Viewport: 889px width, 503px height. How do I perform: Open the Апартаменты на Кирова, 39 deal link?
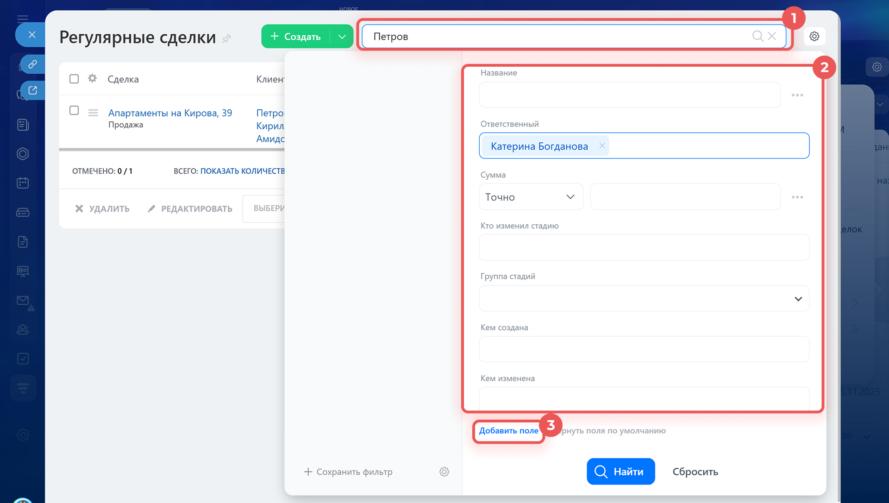point(170,113)
